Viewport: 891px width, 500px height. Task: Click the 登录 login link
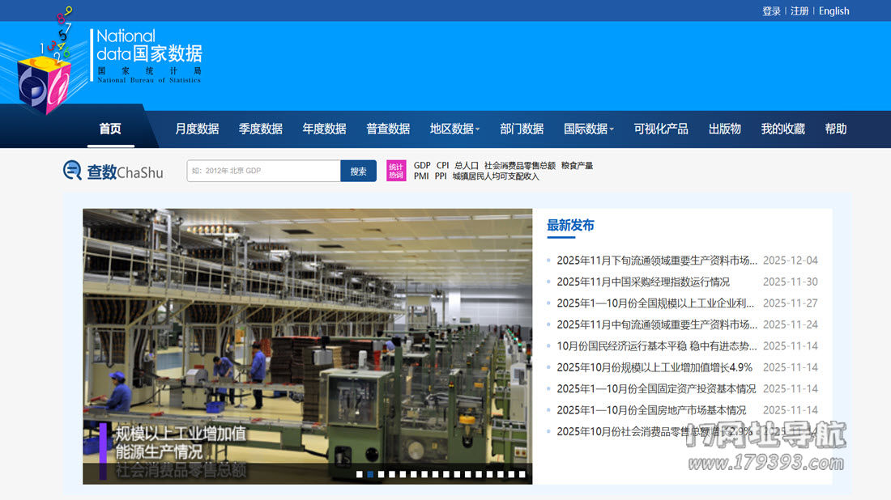771,11
